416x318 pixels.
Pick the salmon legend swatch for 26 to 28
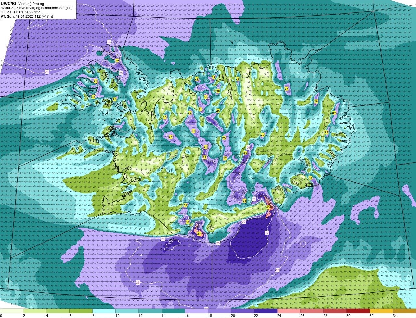[x=312, y=311]
